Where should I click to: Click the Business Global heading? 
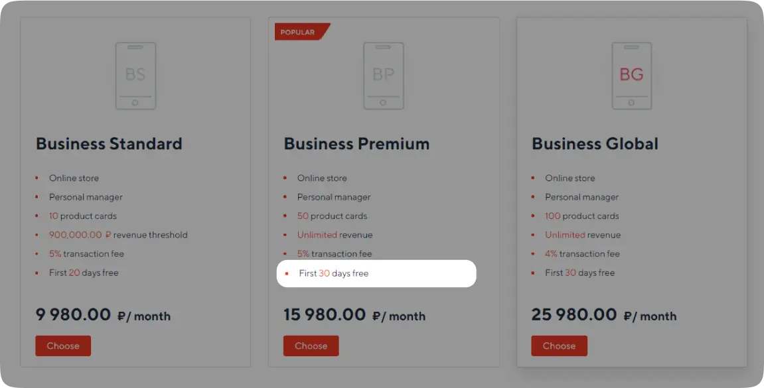click(595, 144)
